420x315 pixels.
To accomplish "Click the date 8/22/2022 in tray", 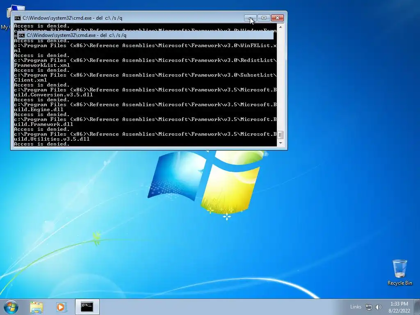I will click(399, 311).
